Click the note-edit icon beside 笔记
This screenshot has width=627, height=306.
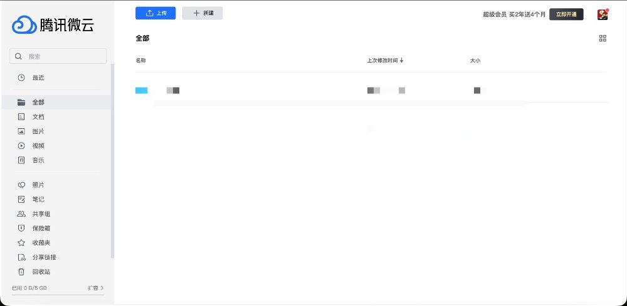pos(21,200)
